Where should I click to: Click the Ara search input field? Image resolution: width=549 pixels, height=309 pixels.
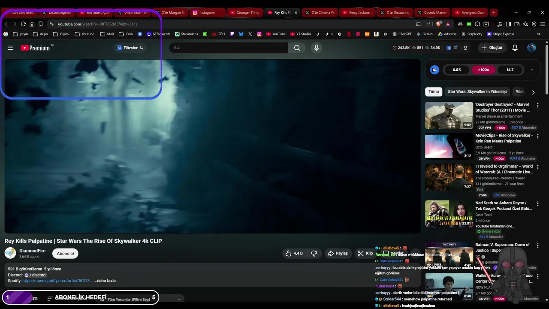228,48
